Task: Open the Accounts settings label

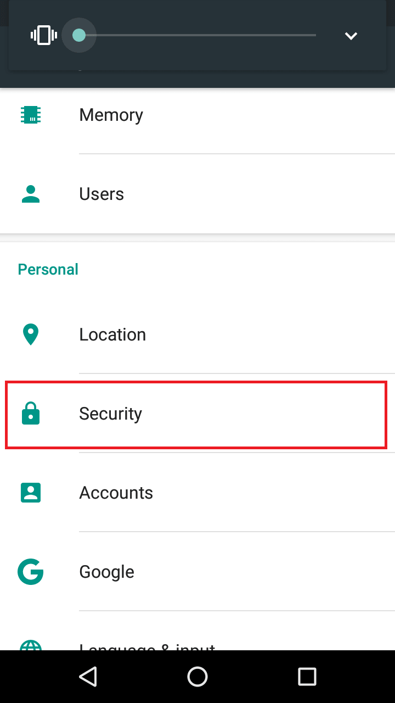Action: tap(116, 493)
